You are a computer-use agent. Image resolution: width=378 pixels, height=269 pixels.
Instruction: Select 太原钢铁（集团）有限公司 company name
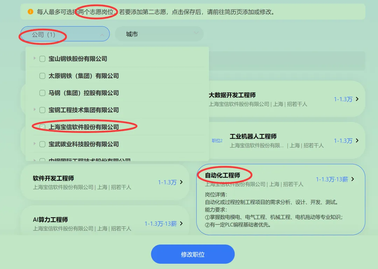pos(84,76)
